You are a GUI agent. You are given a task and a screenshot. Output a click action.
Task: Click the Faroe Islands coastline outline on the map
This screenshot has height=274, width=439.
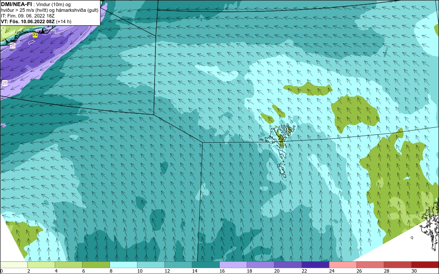(x=278, y=151)
